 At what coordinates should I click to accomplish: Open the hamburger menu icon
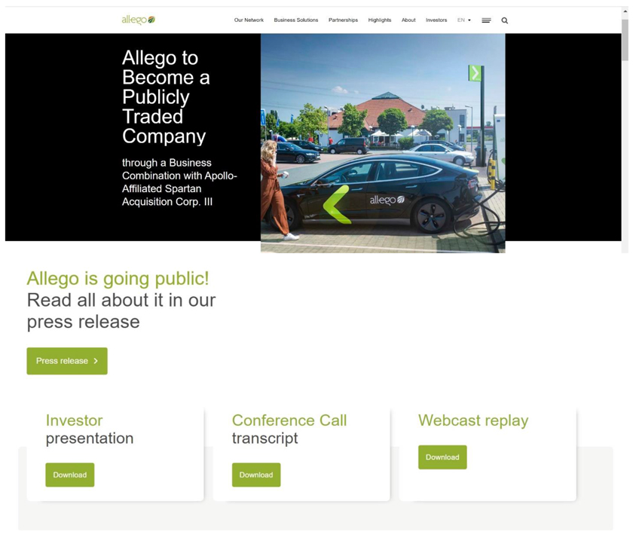tap(486, 20)
